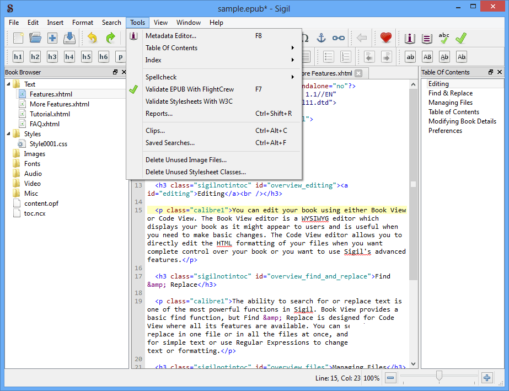Click the anchor ID icon
This screenshot has height=391, width=509.
point(321,38)
